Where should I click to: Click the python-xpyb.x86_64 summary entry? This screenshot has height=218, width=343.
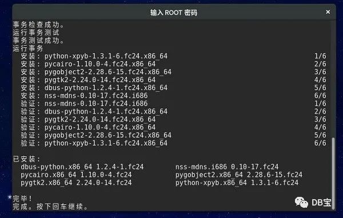click(237, 183)
